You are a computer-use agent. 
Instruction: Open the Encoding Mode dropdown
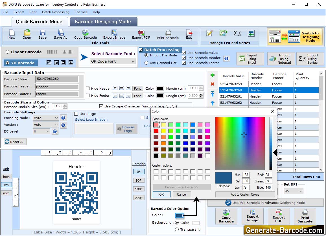pos(46,118)
